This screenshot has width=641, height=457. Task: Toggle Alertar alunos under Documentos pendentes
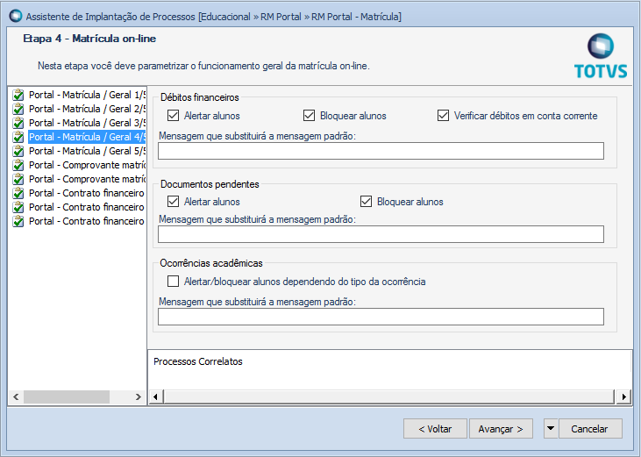pyautogui.click(x=174, y=202)
